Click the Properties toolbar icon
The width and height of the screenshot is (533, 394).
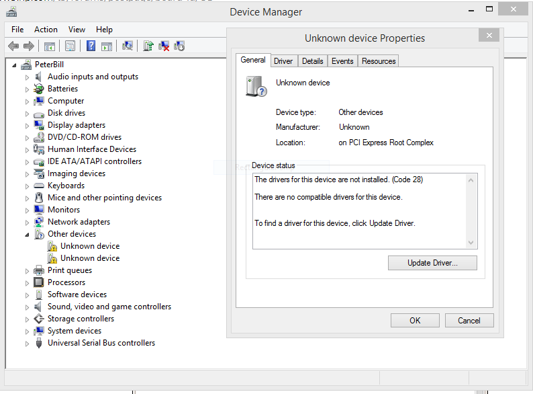coord(70,46)
